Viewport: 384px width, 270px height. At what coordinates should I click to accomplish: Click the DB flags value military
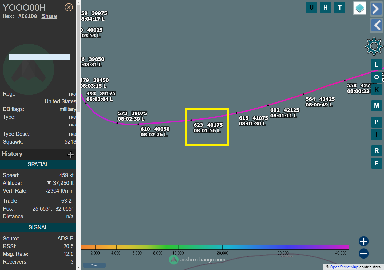coord(68,109)
